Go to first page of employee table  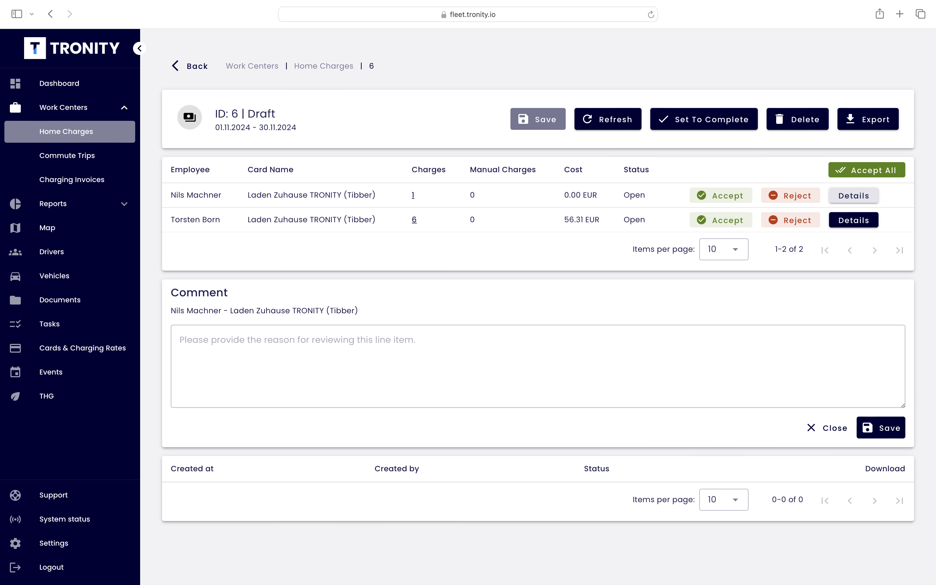tap(825, 250)
